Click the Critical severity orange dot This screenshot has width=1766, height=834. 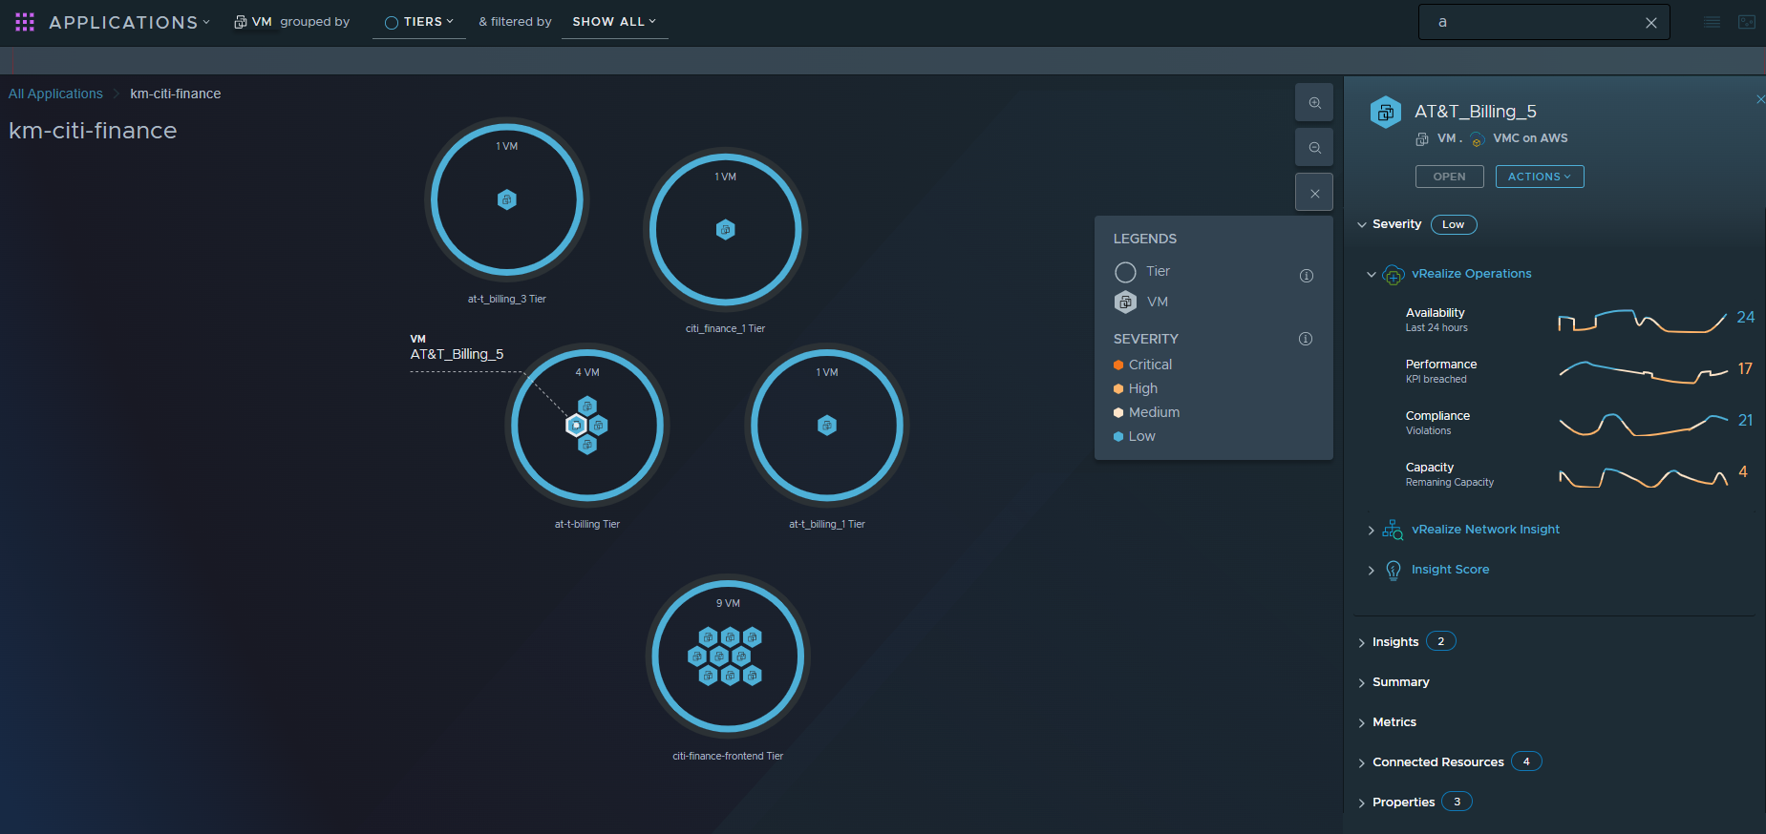pos(1118,365)
